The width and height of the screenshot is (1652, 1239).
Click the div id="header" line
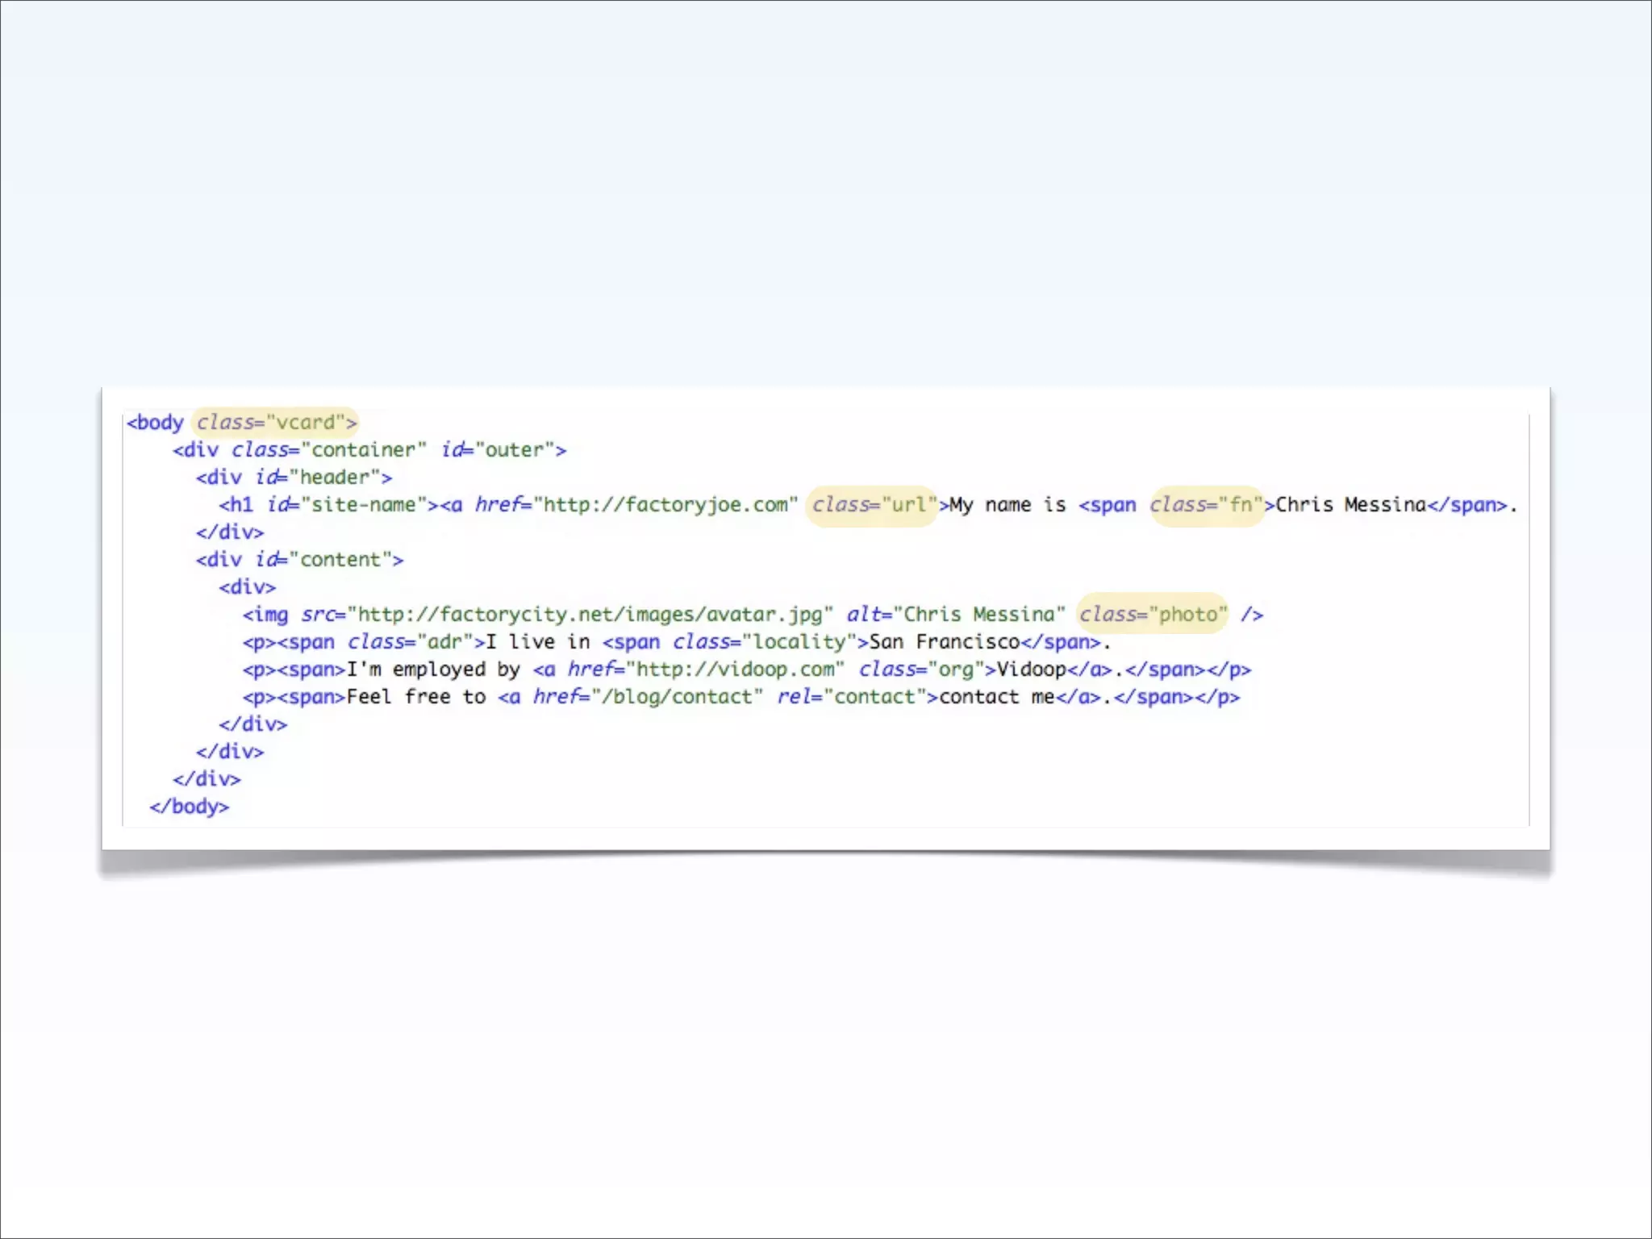[294, 478]
